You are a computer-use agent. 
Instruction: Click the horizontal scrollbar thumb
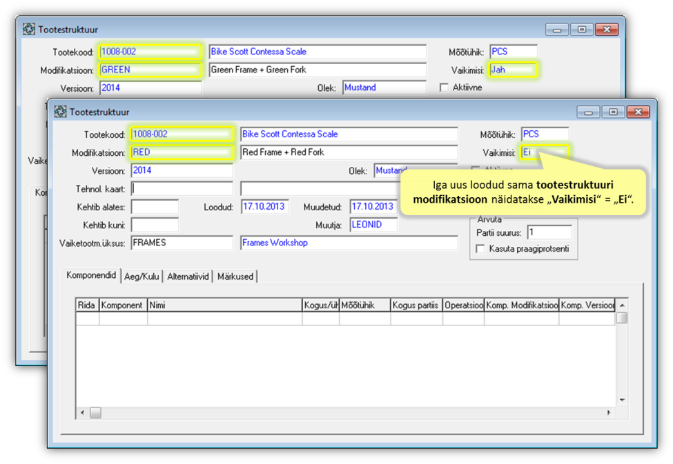[96, 412]
